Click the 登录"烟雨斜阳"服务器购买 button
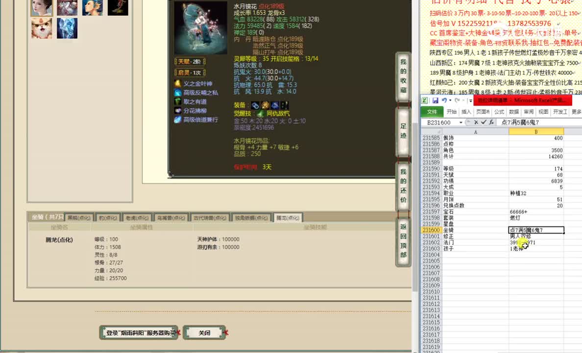Viewport: 582px width, 353px height. 139,332
